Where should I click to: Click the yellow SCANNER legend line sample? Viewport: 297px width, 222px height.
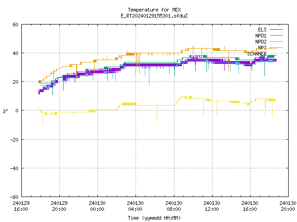pyautogui.click(x=276, y=54)
